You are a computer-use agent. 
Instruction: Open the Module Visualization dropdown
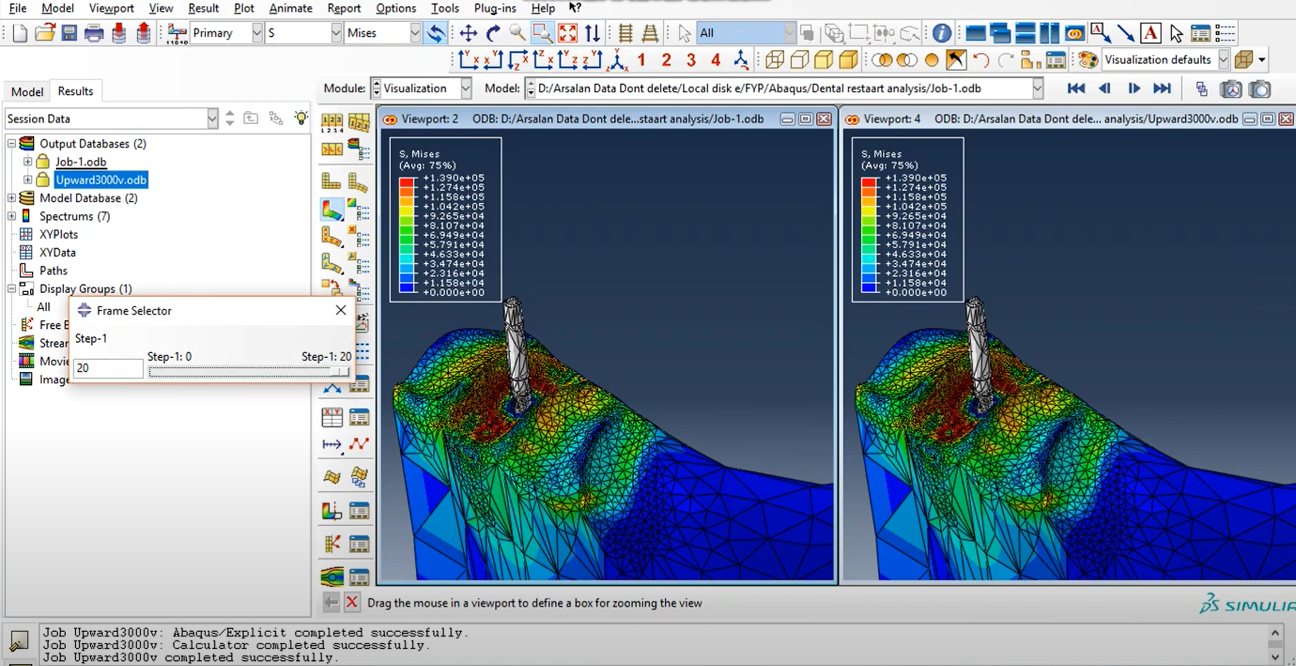pyautogui.click(x=422, y=88)
